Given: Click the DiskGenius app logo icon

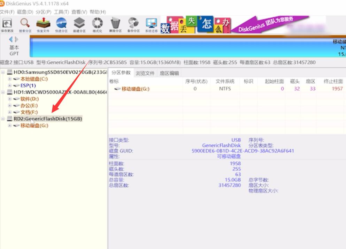Looking at the screenshot, I should click(2, 3).
